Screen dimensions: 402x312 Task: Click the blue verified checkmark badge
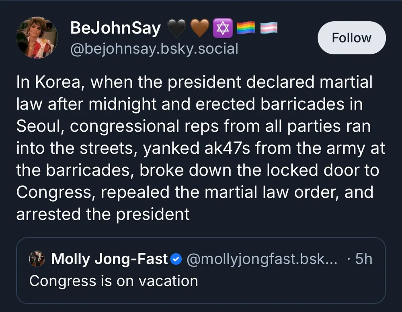tap(176, 259)
